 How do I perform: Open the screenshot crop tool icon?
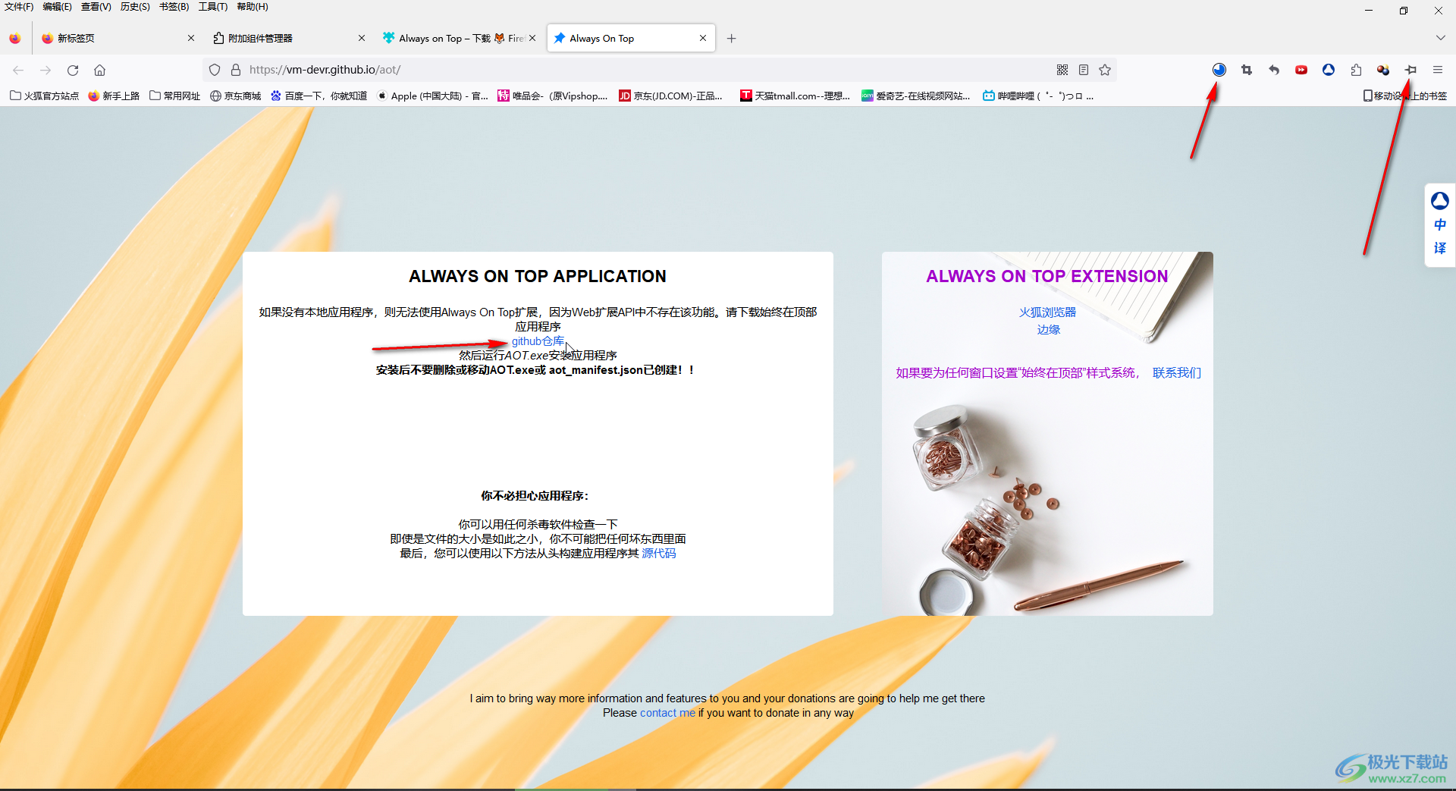(x=1247, y=70)
